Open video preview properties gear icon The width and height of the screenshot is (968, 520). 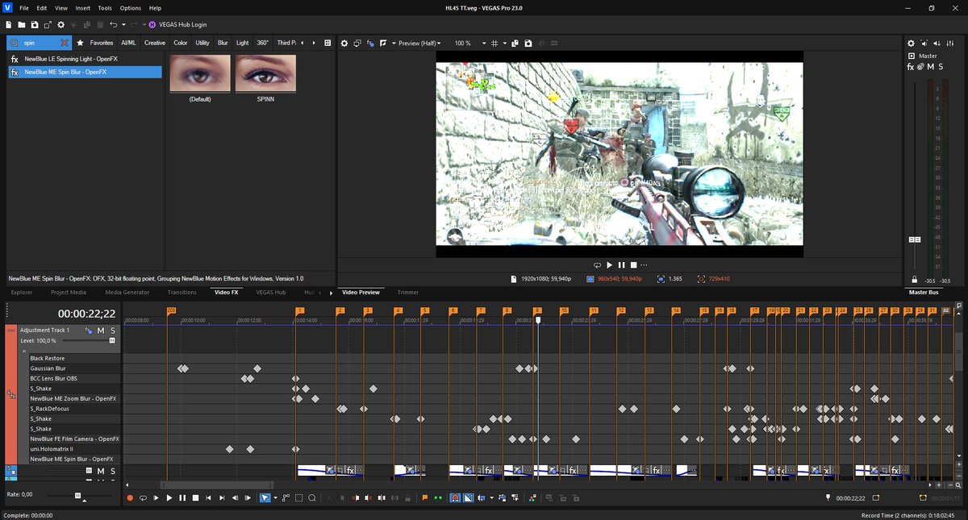point(344,43)
